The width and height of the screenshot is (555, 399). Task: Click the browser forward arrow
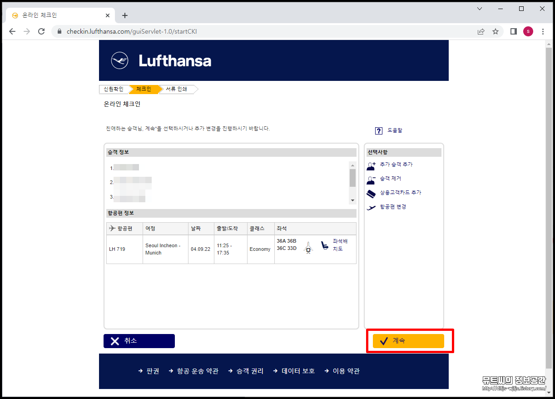click(x=27, y=31)
